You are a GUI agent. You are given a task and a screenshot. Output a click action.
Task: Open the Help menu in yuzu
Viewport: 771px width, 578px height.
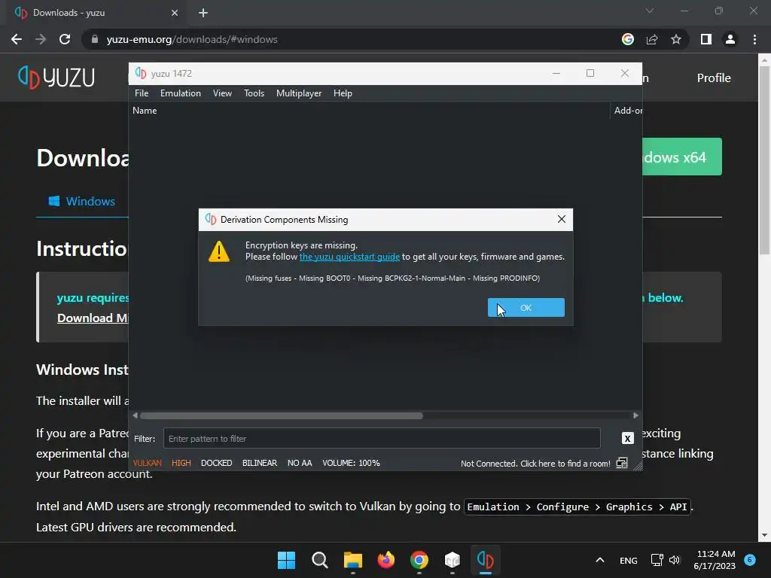point(343,93)
